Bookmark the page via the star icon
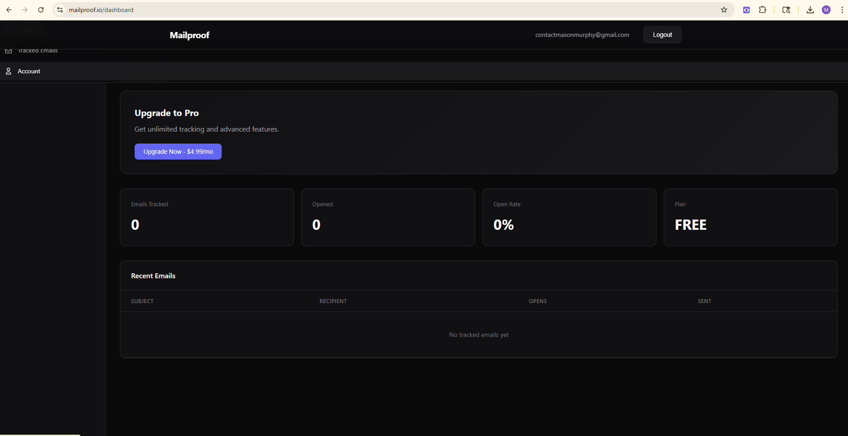The height and width of the screenshot is (436, 848). (x=724, y=9)
